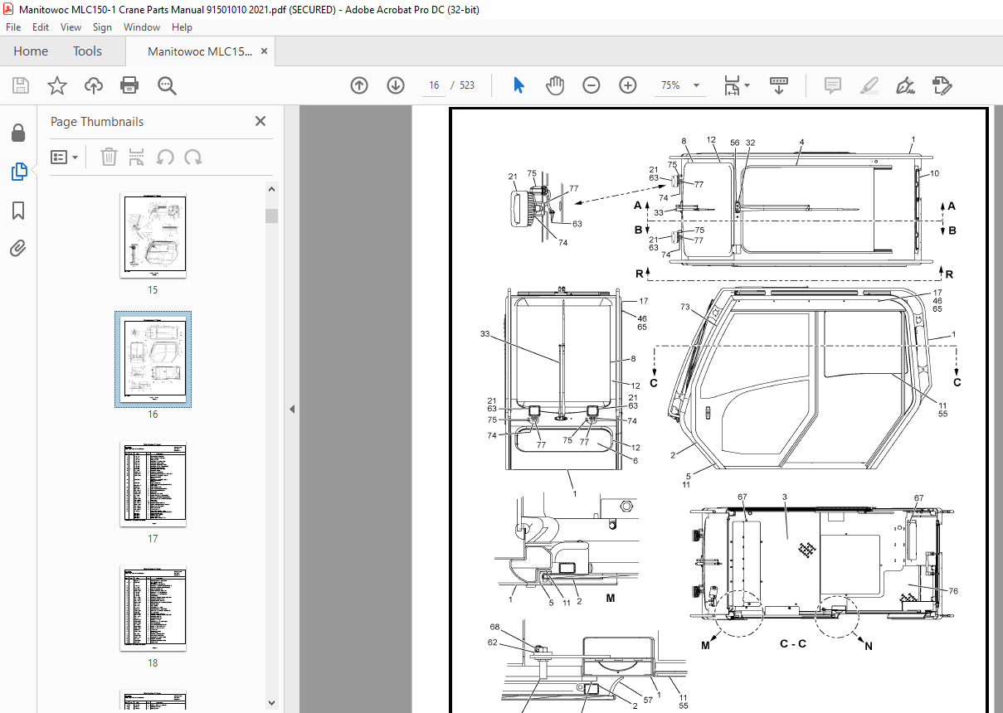Toggle the Page Thumbnails sidebar panel
Viewport: 1003px width, 713px height.
pos(18,172)
